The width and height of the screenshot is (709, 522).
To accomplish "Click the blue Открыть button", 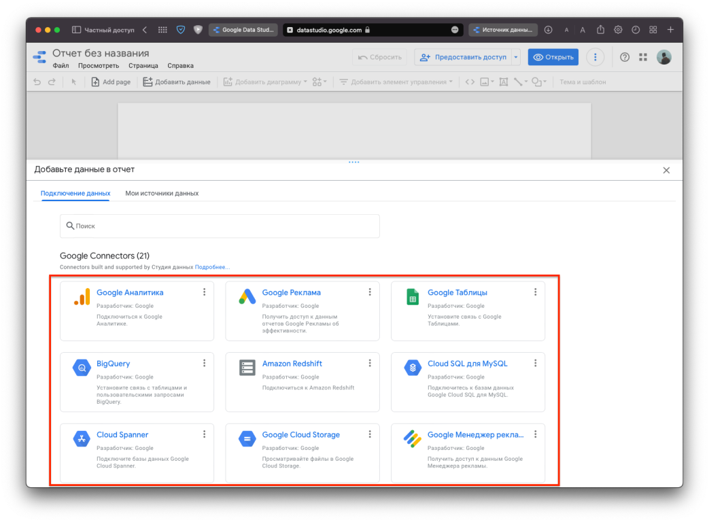I will pyautogui.click(x=553, y=57).
